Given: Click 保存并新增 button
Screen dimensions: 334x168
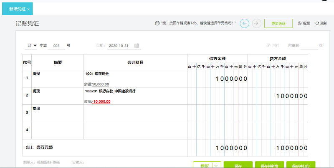Looking at the screenshot, I should pyautogui.click(x=269, y=166).
